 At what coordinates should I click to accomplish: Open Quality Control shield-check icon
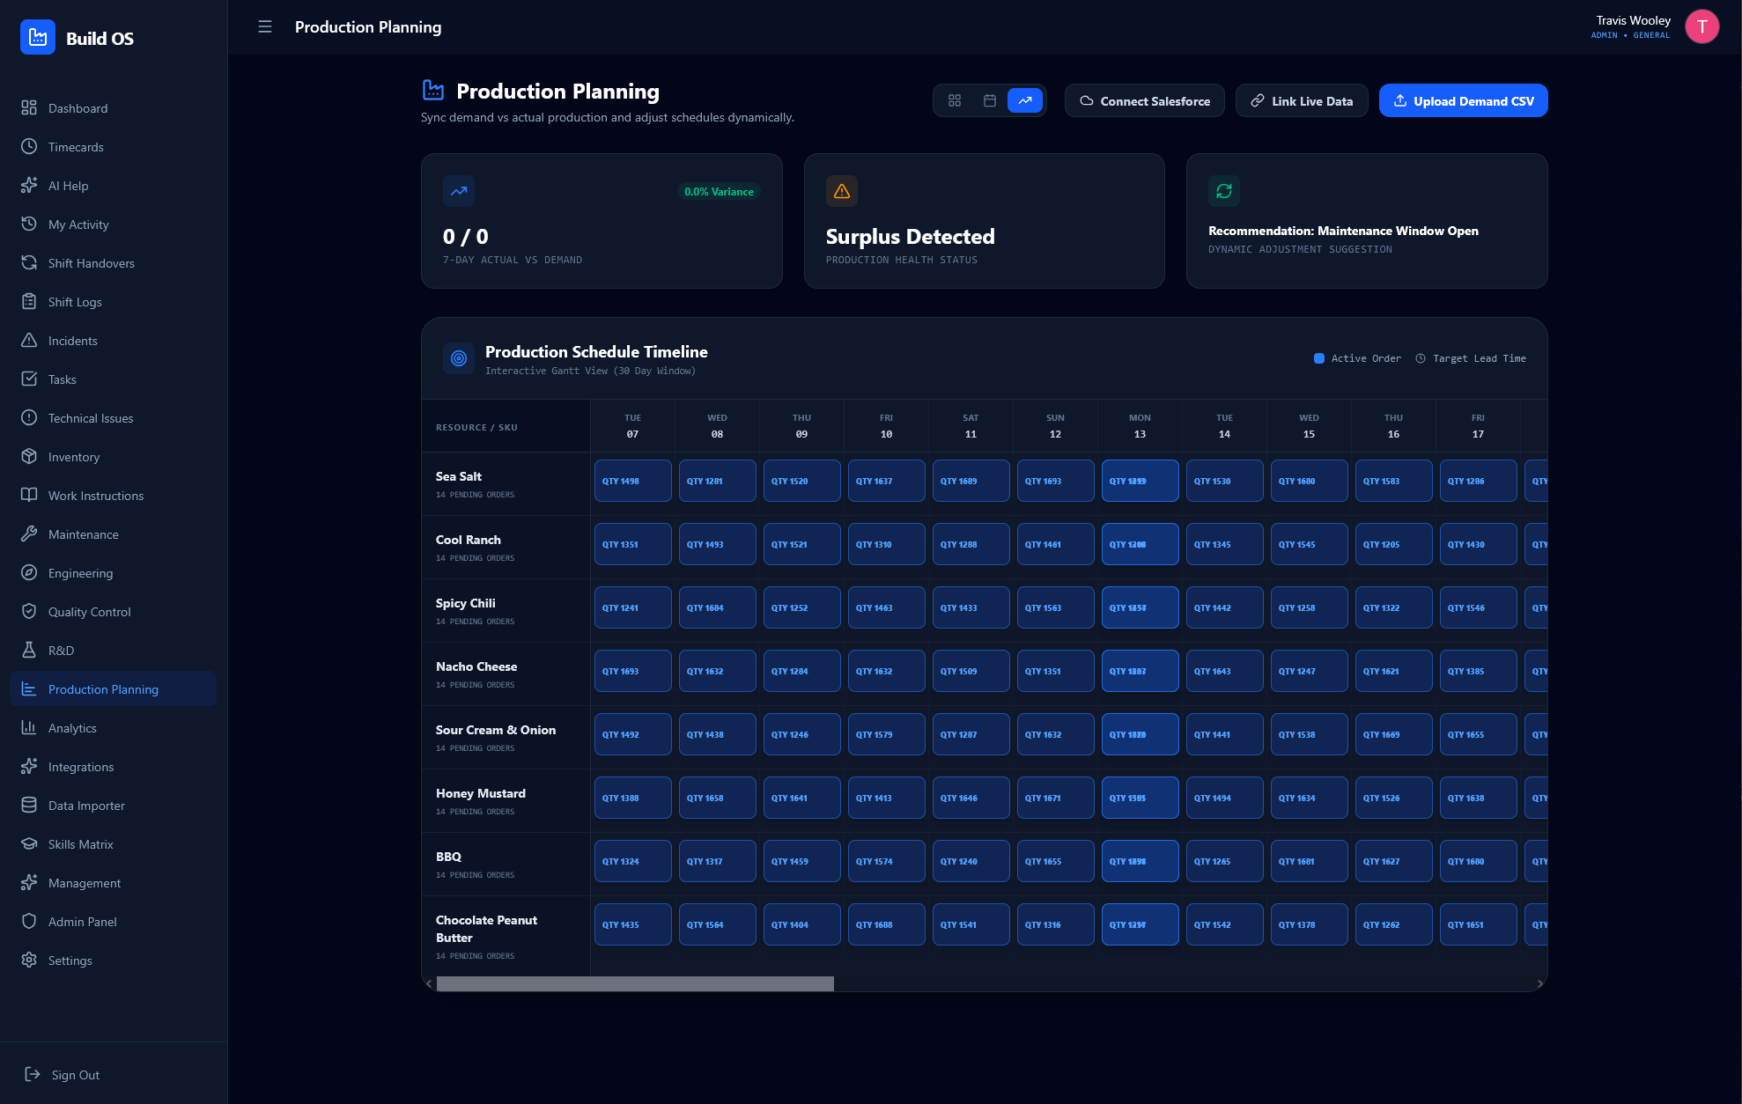(x=29, y=611)
